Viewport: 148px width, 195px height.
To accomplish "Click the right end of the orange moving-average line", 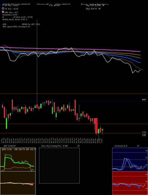I will [140, 55].
